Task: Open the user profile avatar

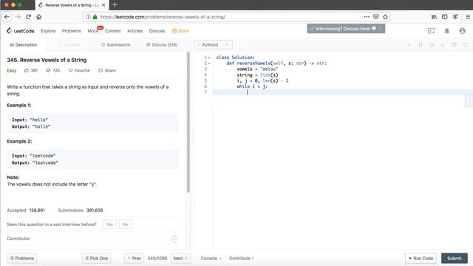Action: coord(462,31)
